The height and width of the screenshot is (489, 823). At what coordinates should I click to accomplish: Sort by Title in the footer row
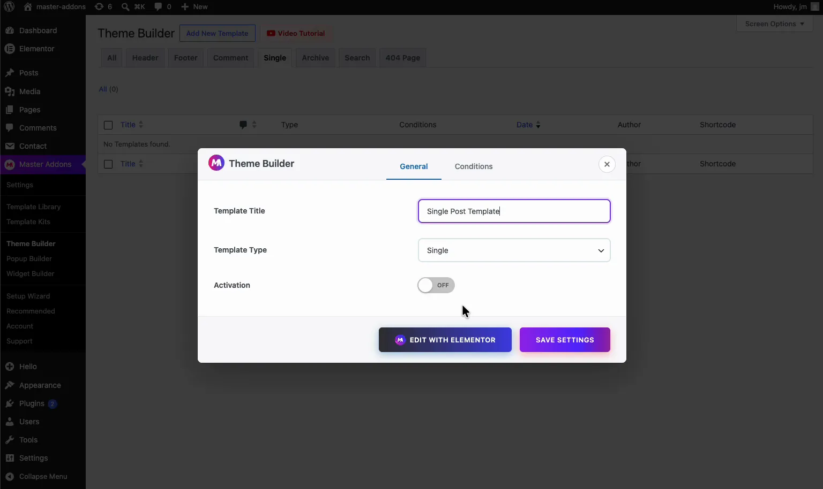click(132, 164)
